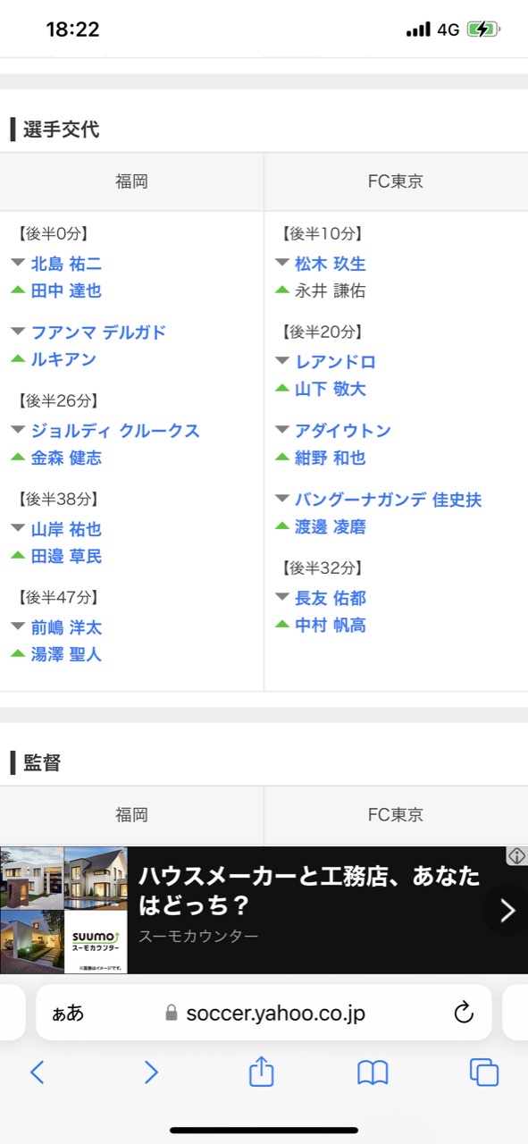The height and width of the screenshot is (1144, 528).
Task: Open player 松木 玖生 profile
Action: click(331, 264)
